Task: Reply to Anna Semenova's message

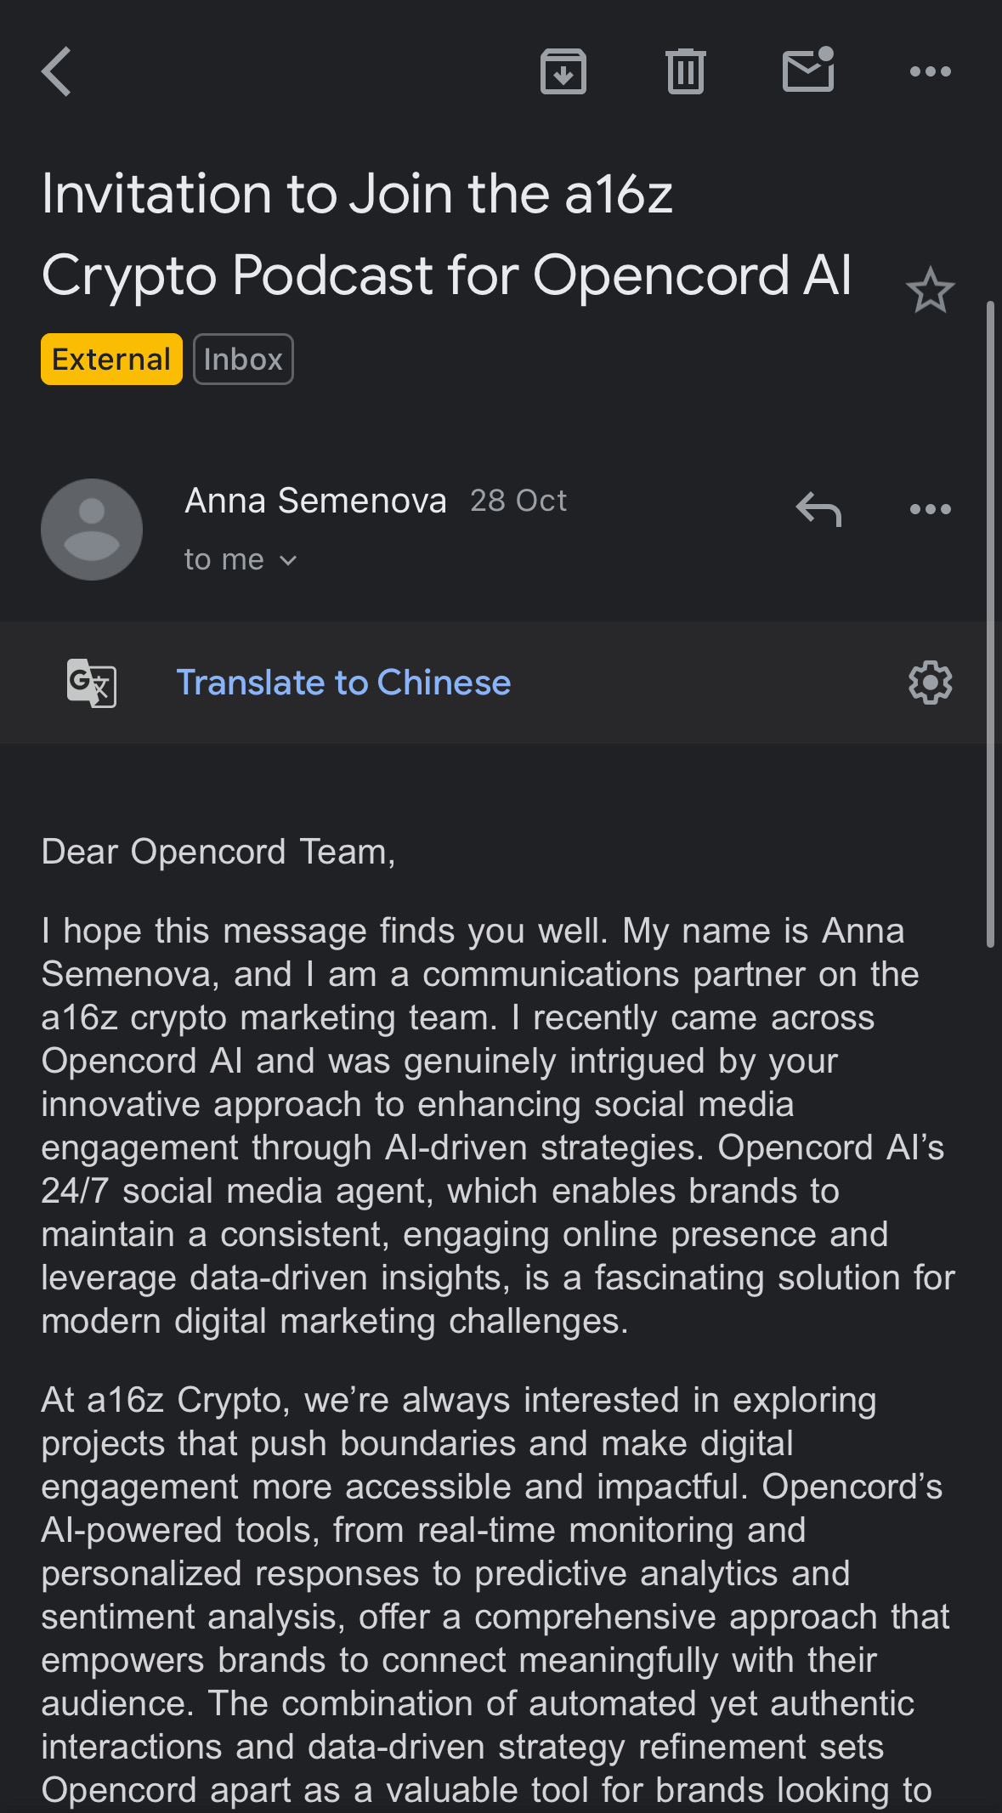Action: pos(818,509)
